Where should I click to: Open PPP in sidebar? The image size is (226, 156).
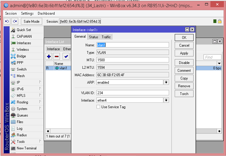pyautogui.click(x=27, y=63)
